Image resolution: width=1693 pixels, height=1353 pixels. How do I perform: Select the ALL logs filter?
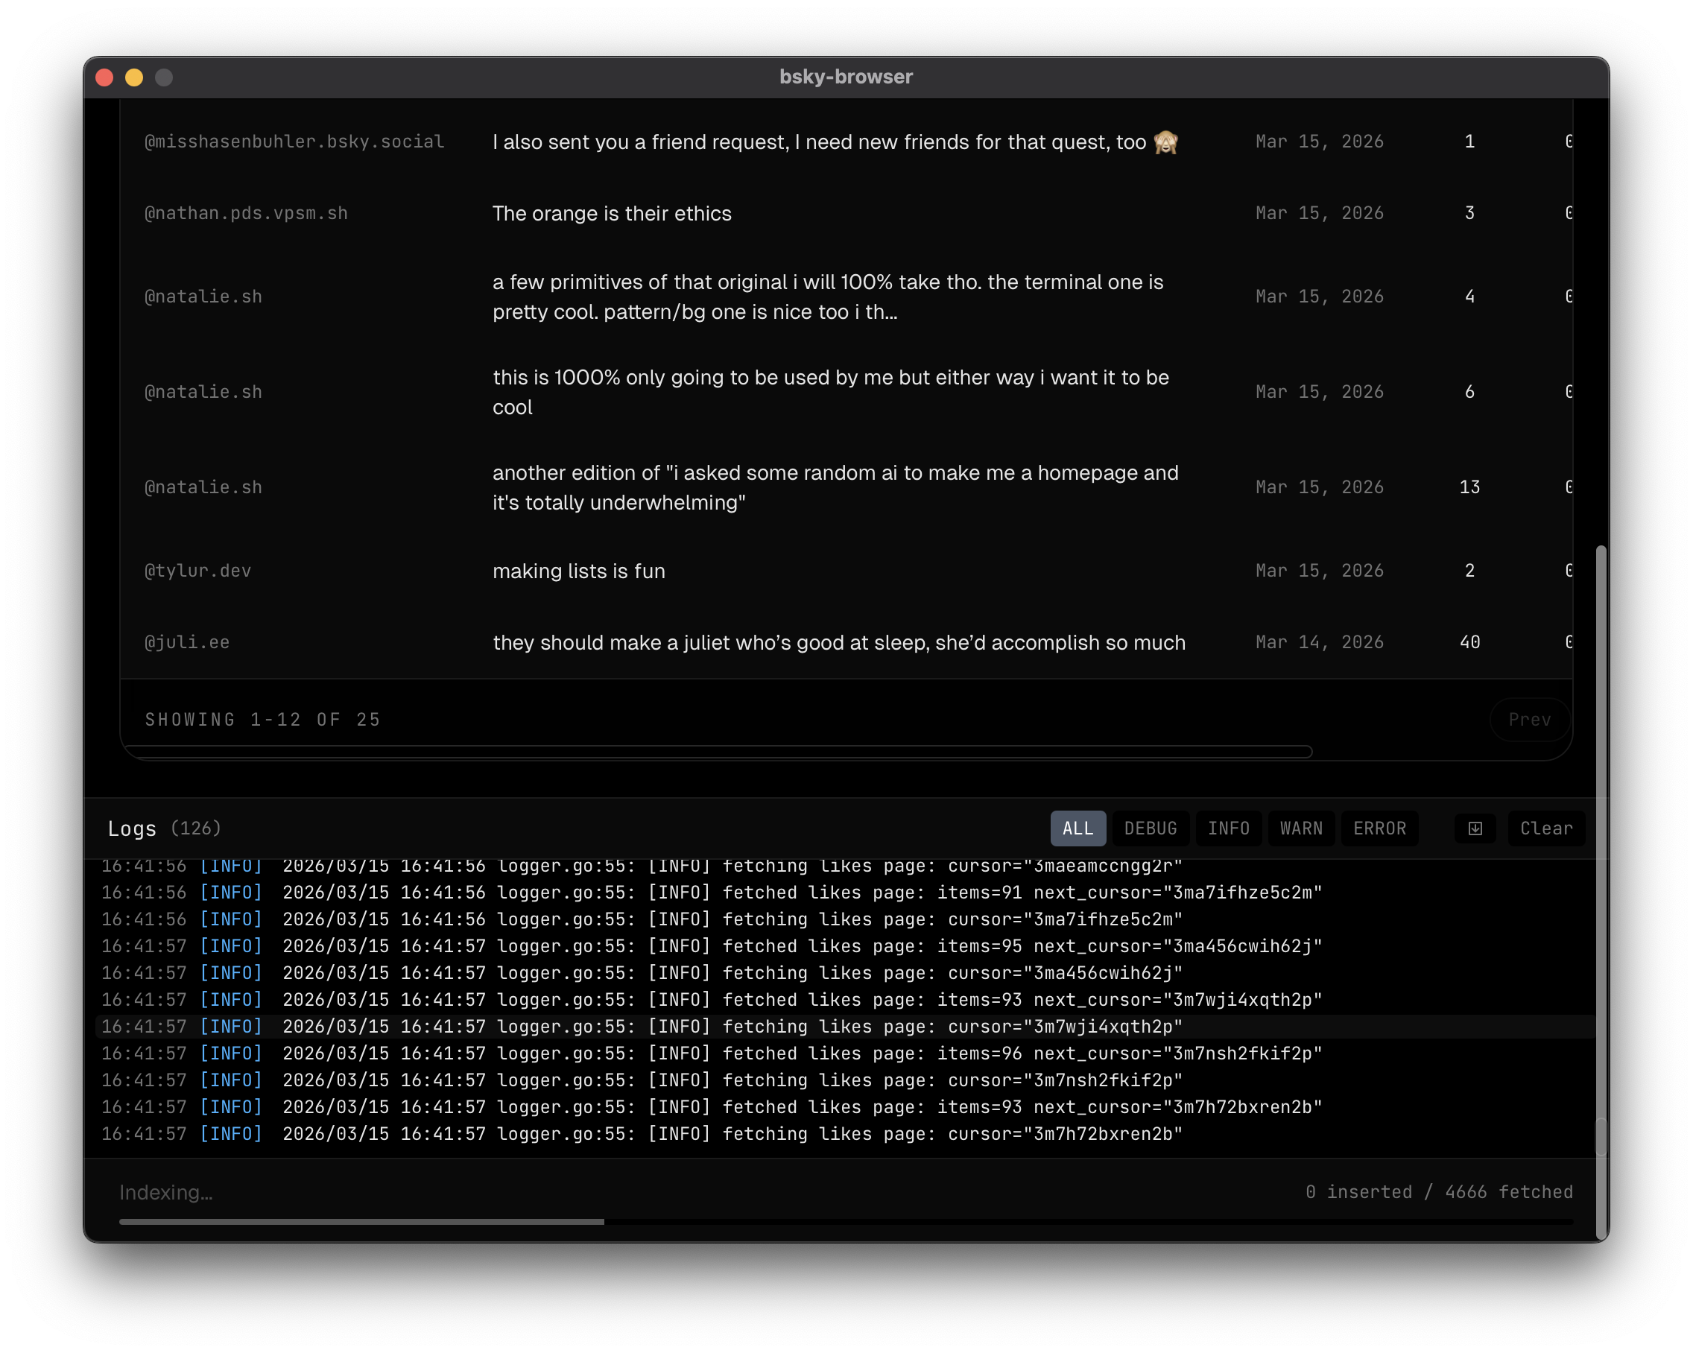coord(1077,828)
